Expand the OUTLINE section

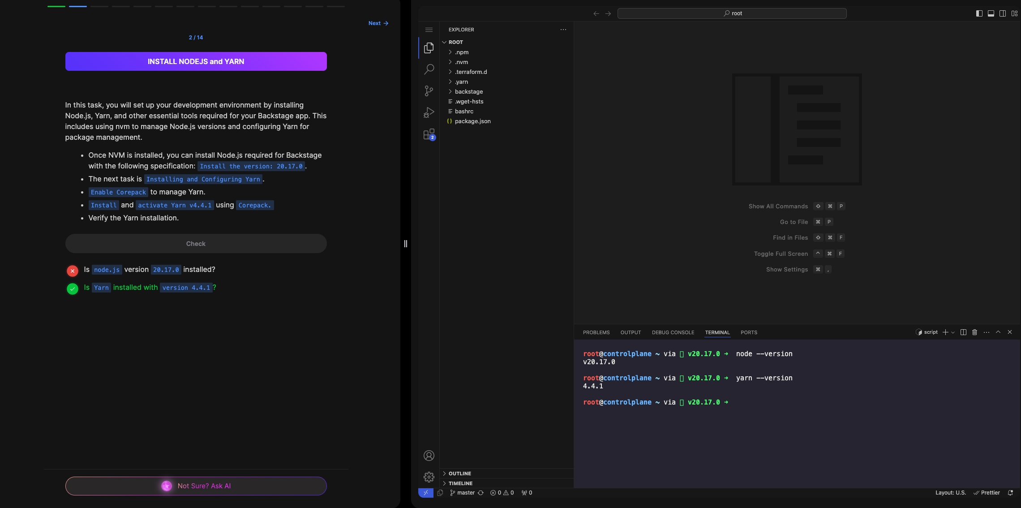click(x=459, y=474)
